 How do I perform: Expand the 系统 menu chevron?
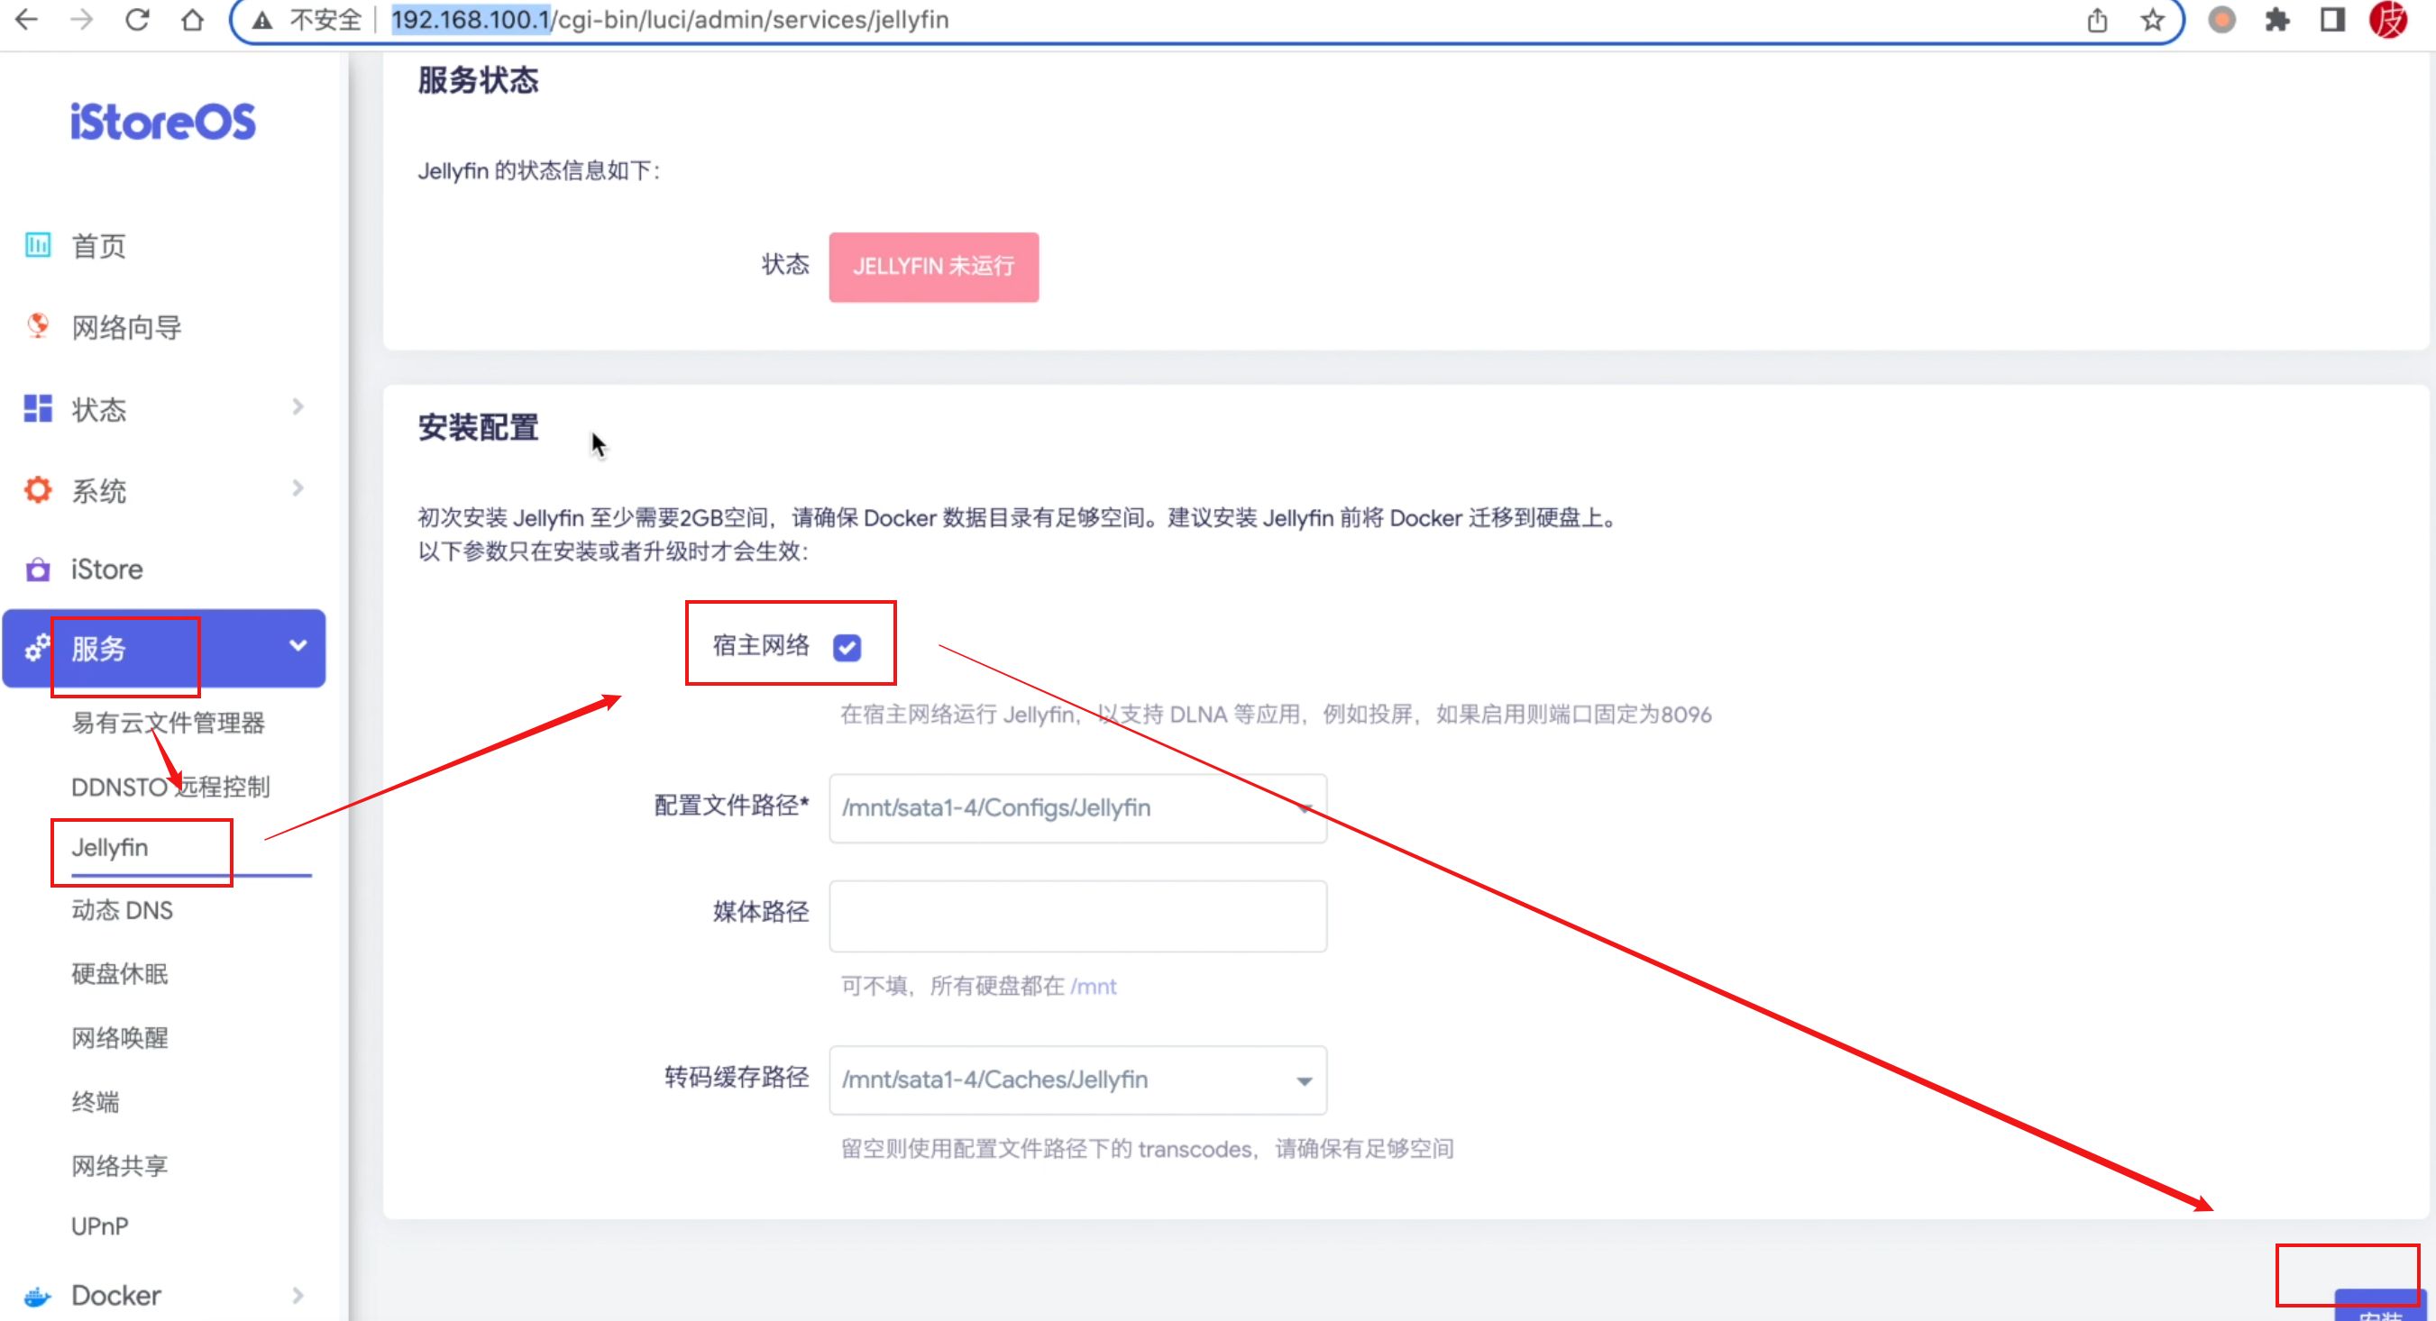point(298,488)
